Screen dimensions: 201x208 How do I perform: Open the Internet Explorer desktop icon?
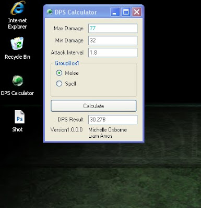point(17,15)
